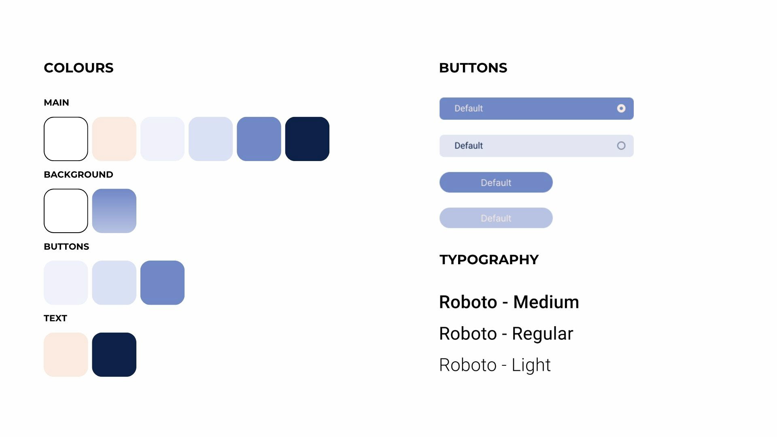Pick the medium blue swatch in Main row
The width and height of the screenshot is (777, 437).
[259, 139]
